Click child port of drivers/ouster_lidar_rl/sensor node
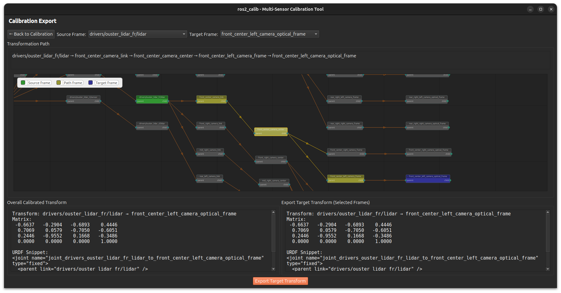561x293 pixels. click(x=100, y=101)
